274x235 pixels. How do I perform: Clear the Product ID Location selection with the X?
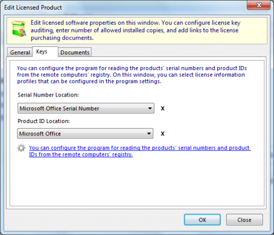pos(162,134)
